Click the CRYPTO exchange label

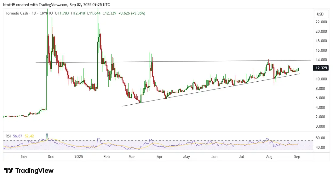tap(46, 13)
